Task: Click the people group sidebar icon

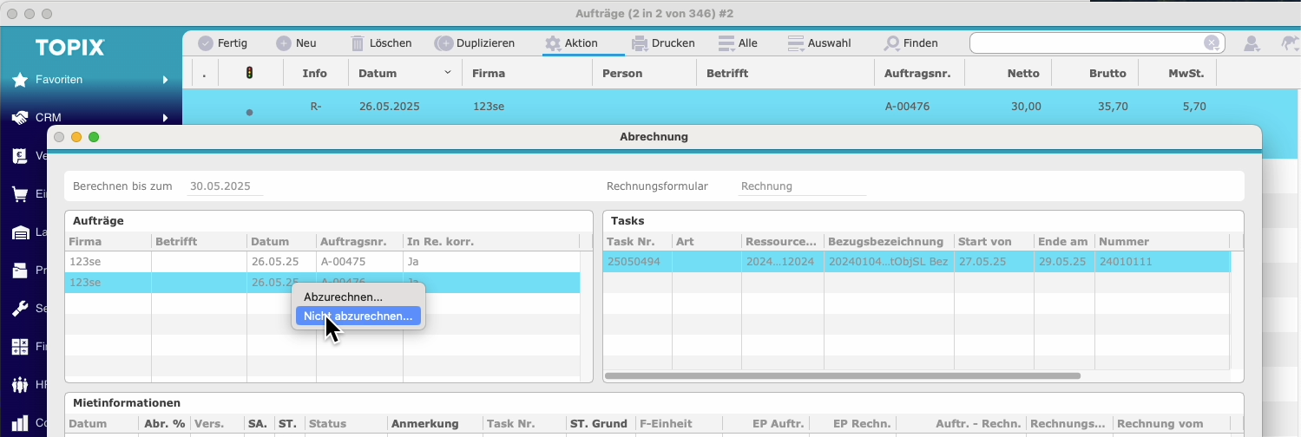Action: point(19,385)
